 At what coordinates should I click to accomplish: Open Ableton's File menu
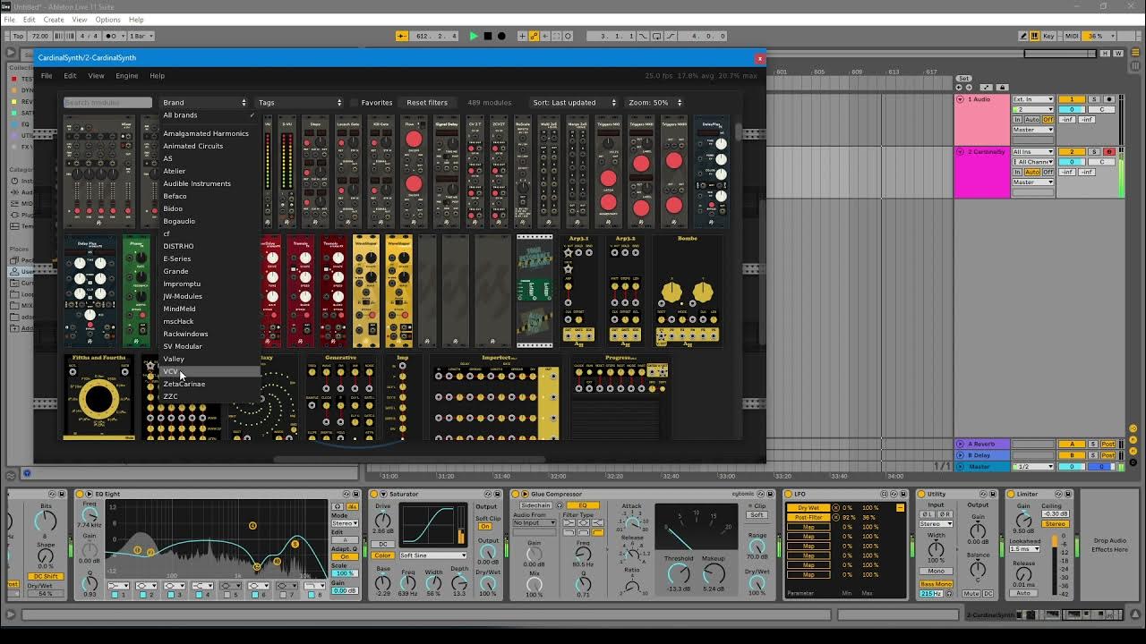click(x=10, y=20)
